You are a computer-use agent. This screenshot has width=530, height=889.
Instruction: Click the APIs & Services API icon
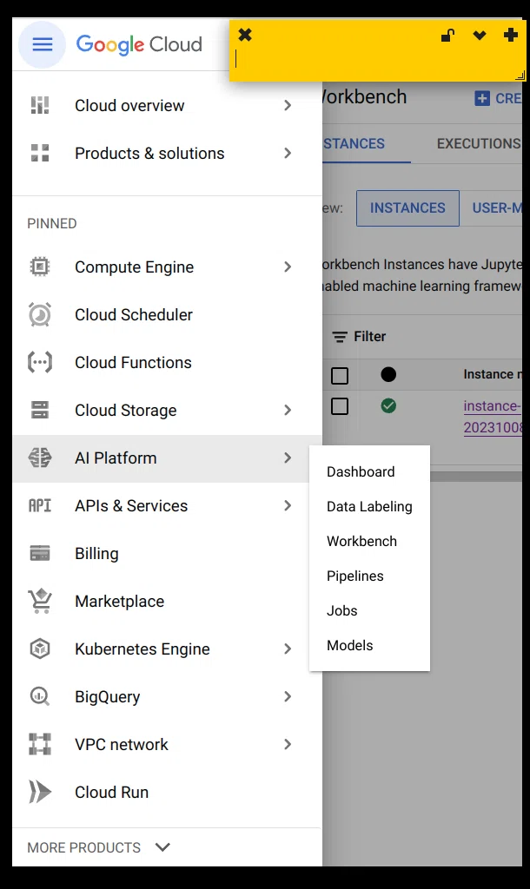(40, 505)
